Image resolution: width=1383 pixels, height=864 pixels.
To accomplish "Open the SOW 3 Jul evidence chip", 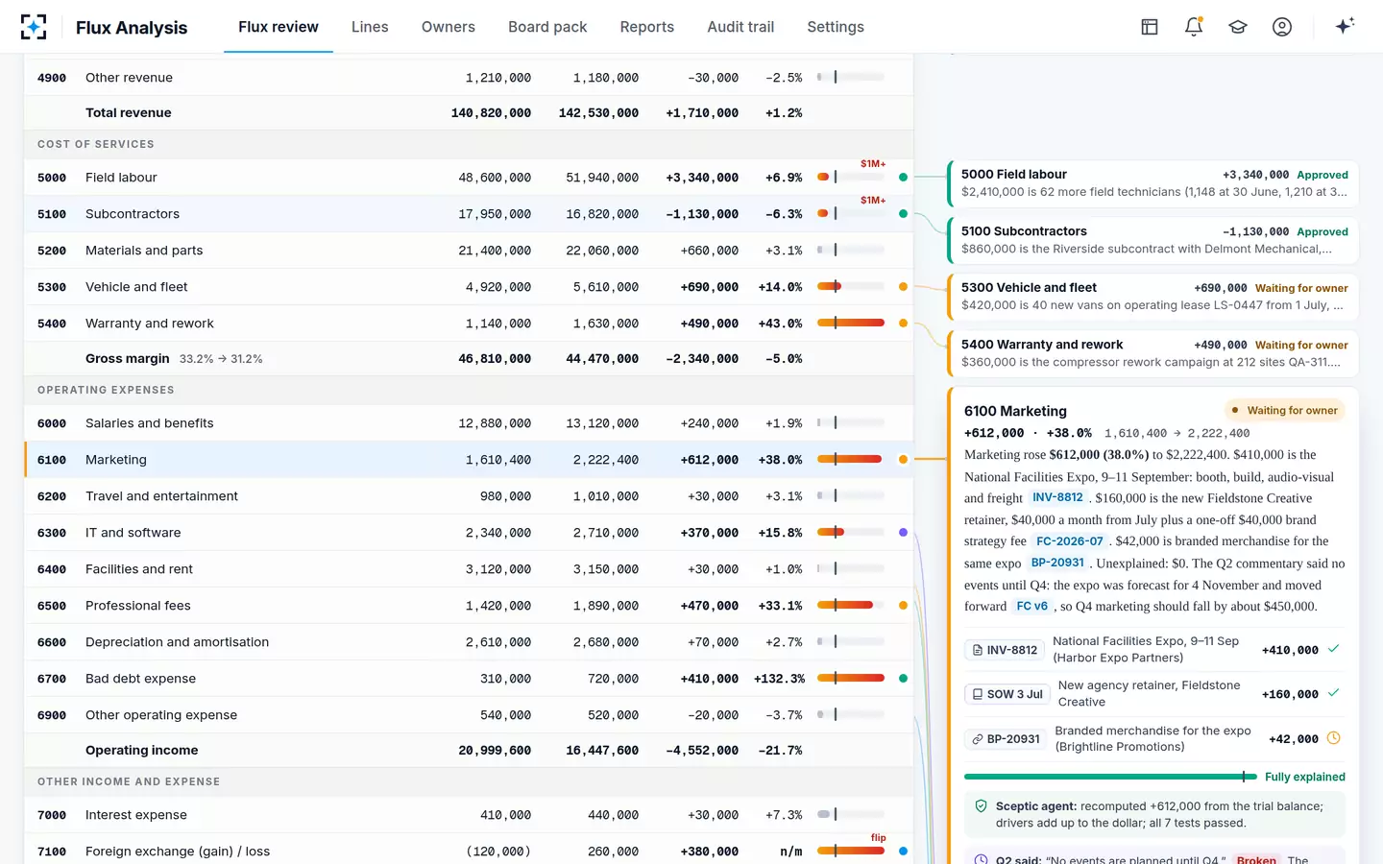I will pyautogui.click(x=1007, y=694).
